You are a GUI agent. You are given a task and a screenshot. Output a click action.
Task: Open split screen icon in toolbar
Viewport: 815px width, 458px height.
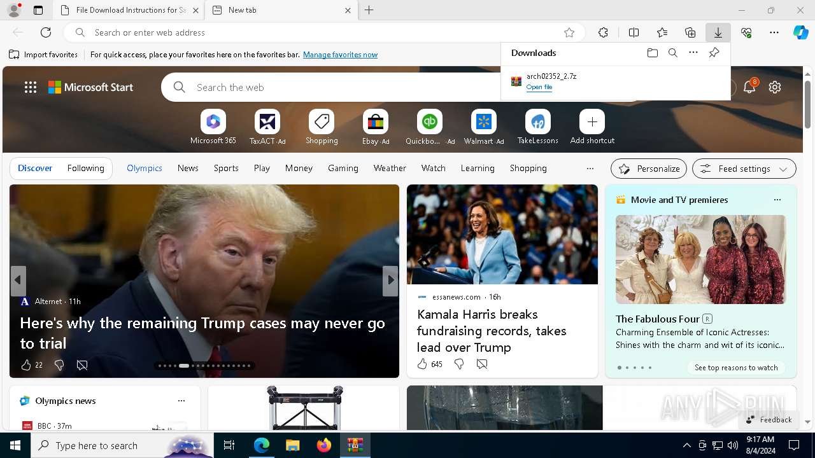click(x=634, y=32)
